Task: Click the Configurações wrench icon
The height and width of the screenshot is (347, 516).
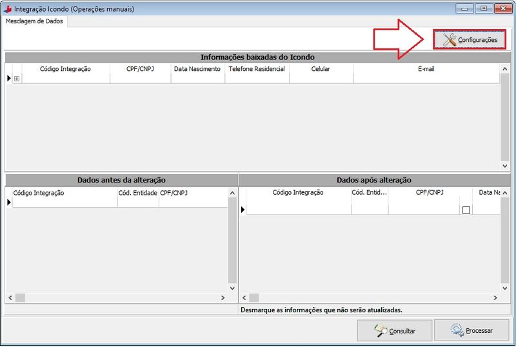Action: coord(450,40)
